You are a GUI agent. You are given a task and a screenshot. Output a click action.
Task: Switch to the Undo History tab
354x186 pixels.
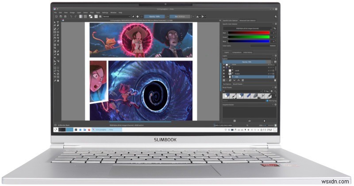pos(248,52)
